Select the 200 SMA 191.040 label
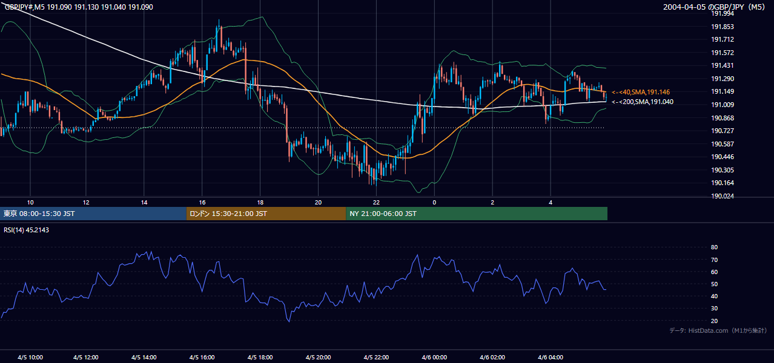The image size is (774, 363). pyautogui.click(x=643, y=102)
